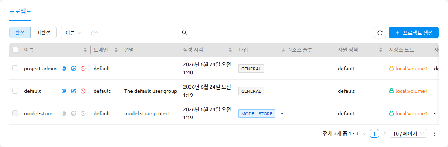Click the project-admin name
Screen dimensions: 448x147
(40, 69)
